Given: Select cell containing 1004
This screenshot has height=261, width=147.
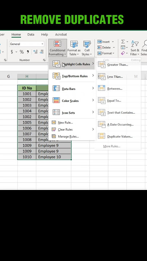Looking at the screenshot, I should (x=27, y=111).
